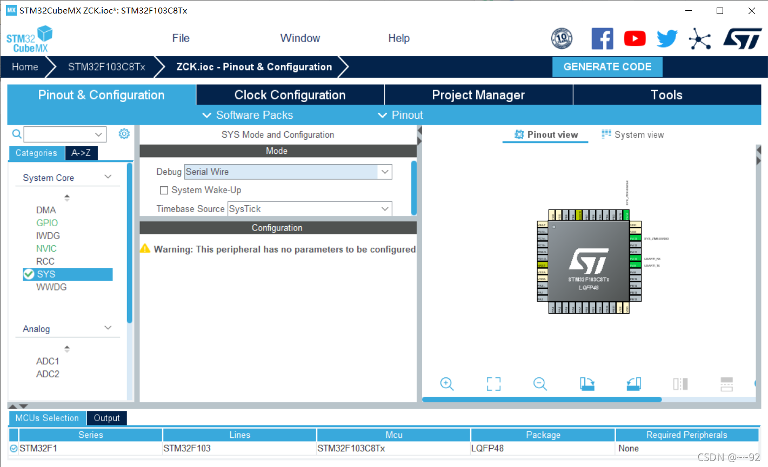Select DMA in System Core
Viewport: 768px width, 467px height.
point(46,210)
